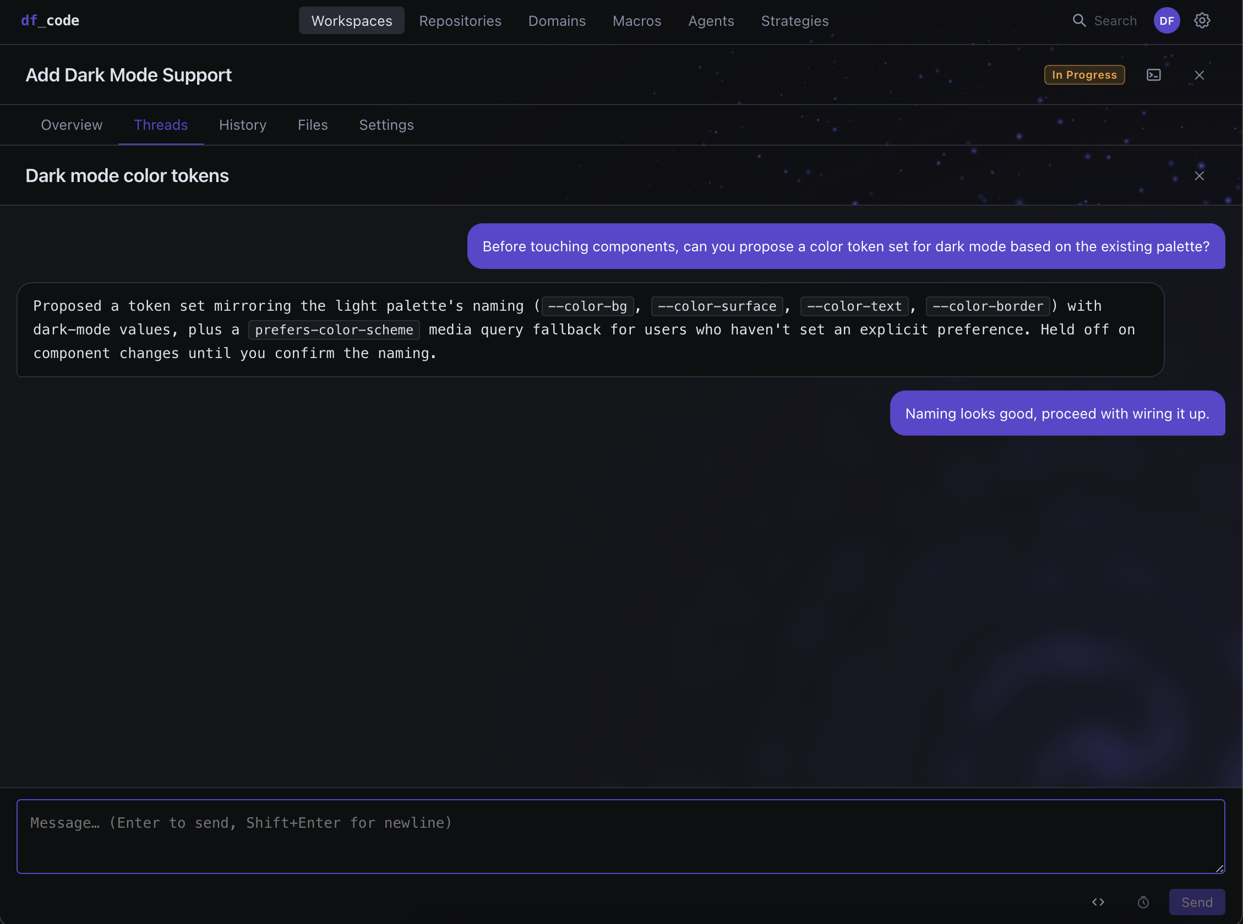Viewport: 1243px width, 924px height.
Task: Click the assistant's proposed token set reply
Action: (590, 329)
